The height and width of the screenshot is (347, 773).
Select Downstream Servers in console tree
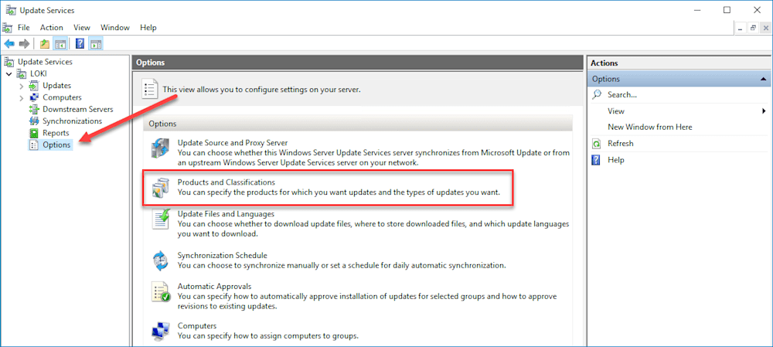click(x=78, y=109)
